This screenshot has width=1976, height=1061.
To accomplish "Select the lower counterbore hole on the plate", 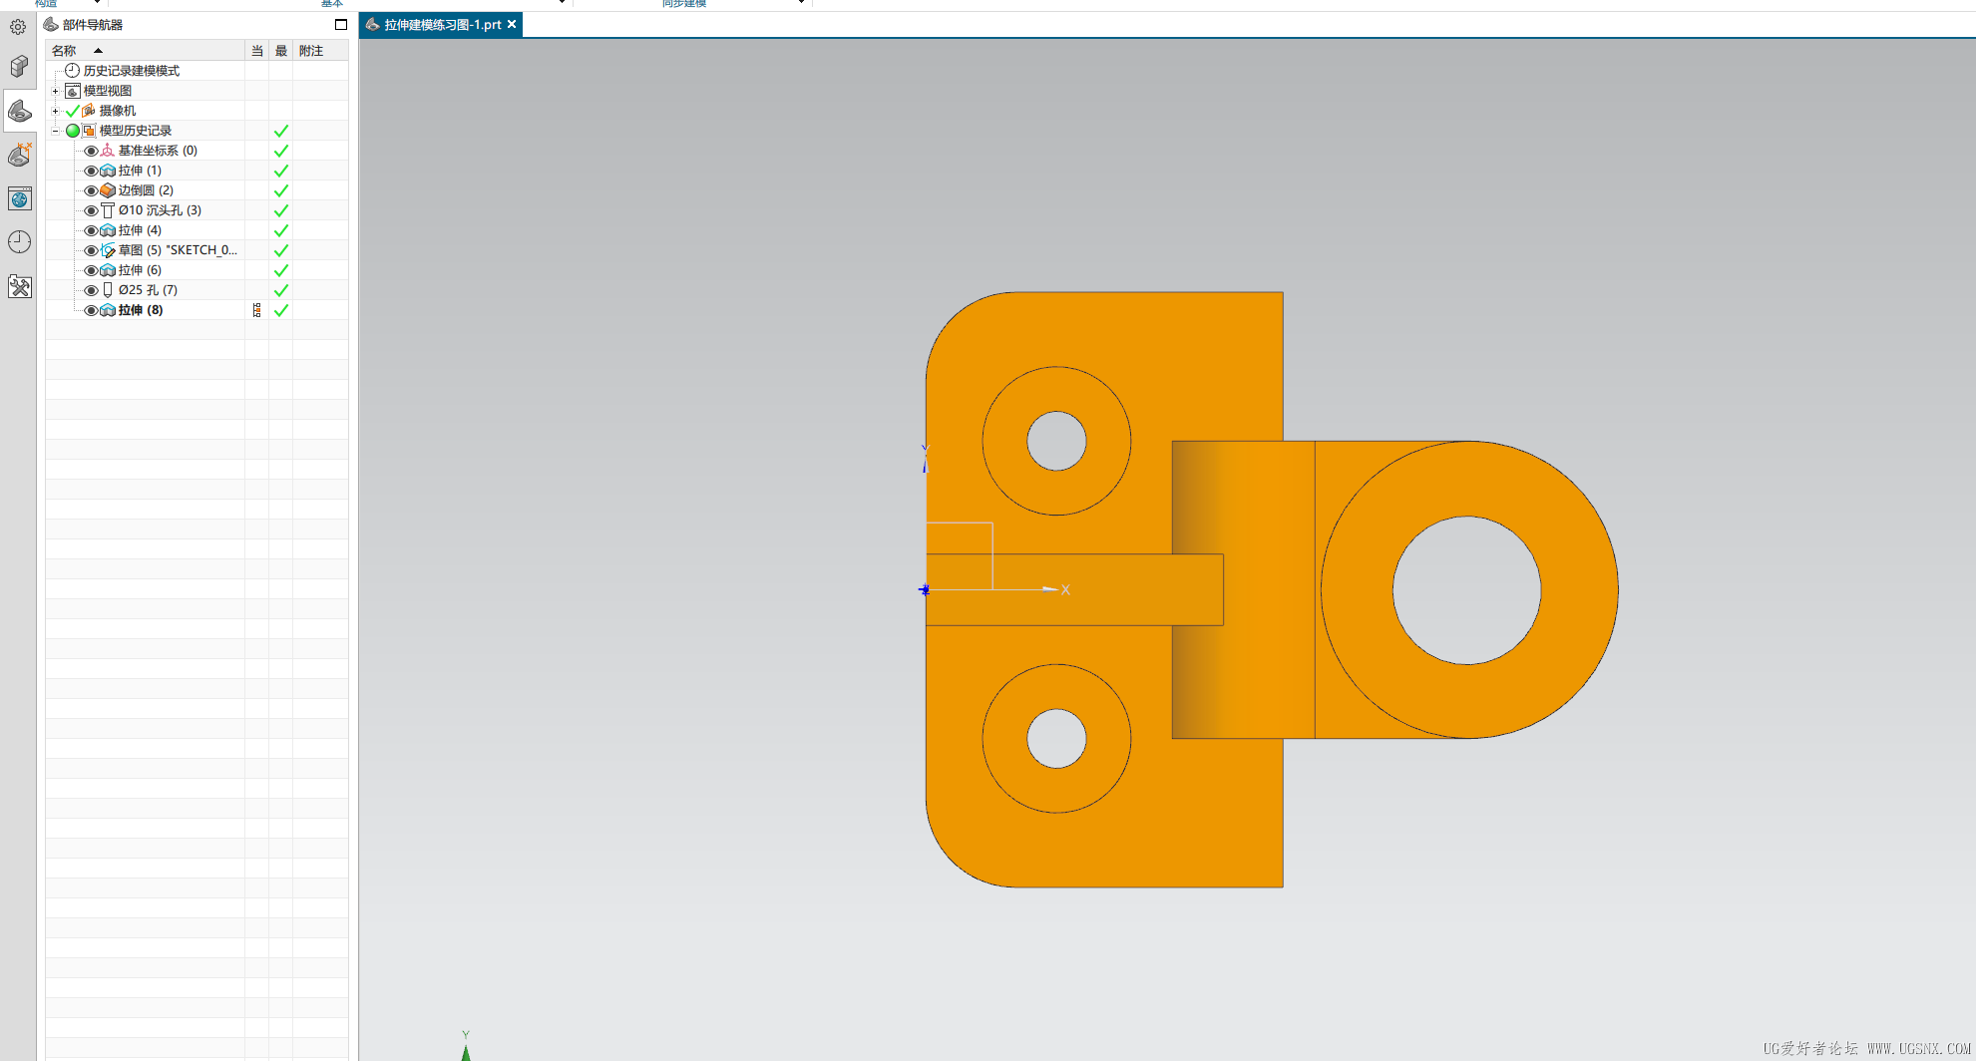I will click(x=1056, y=739).
